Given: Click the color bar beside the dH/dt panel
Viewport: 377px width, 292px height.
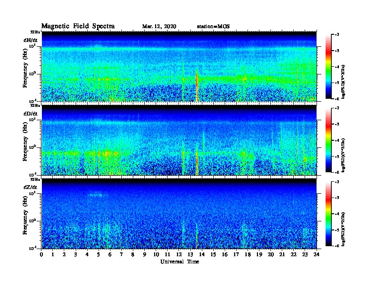Looking at the screenshot, I should point(328,66).
